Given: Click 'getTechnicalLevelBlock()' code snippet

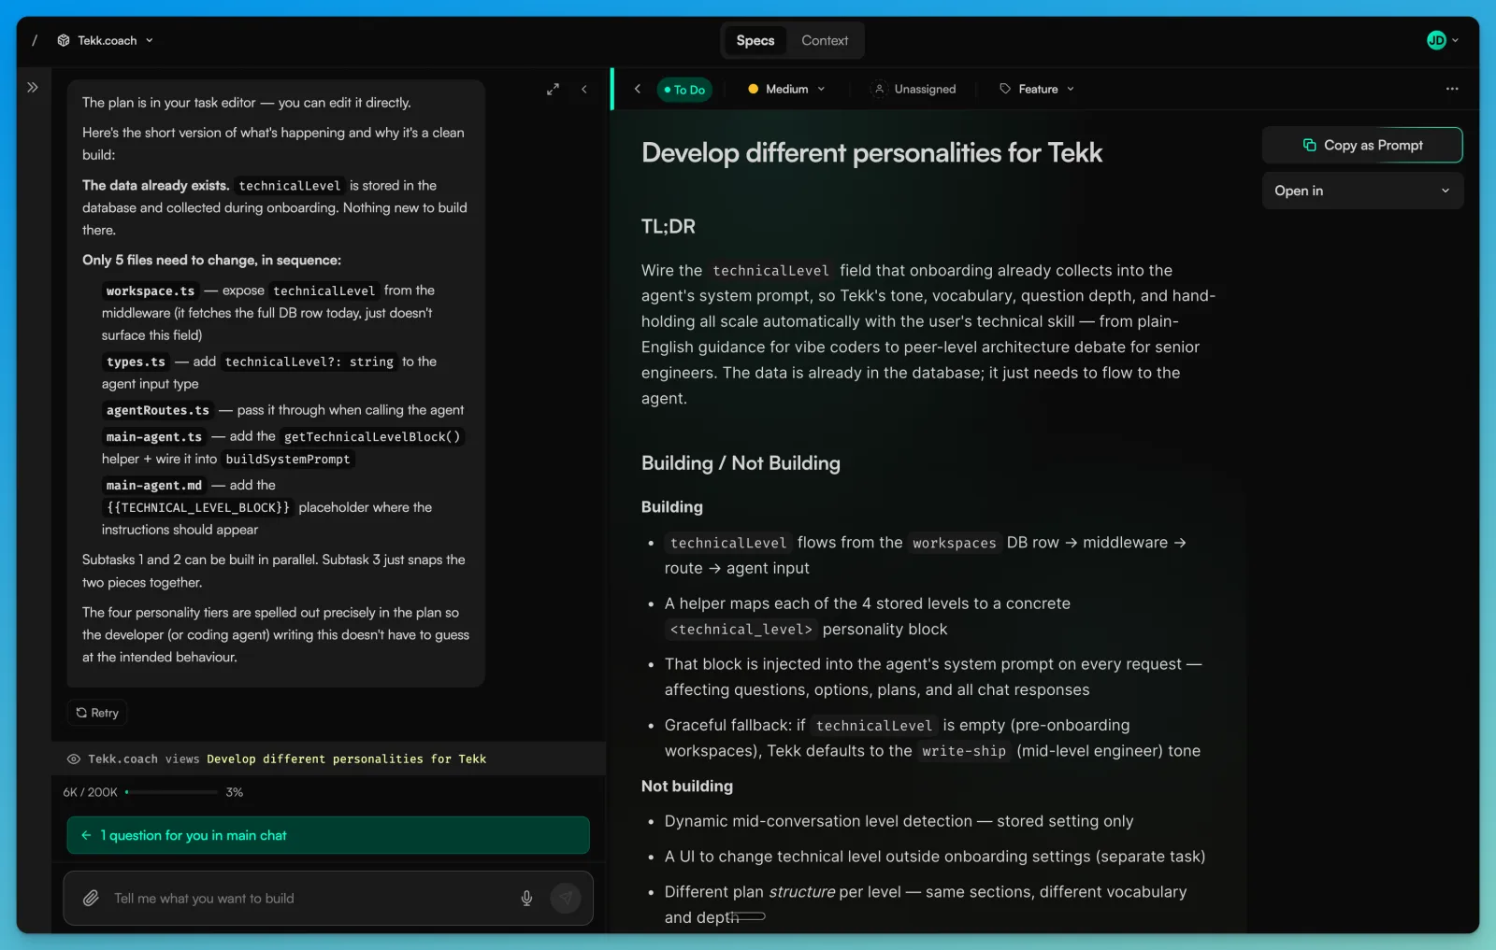Looking at the screenshot, I should click(x=372, y=436).
